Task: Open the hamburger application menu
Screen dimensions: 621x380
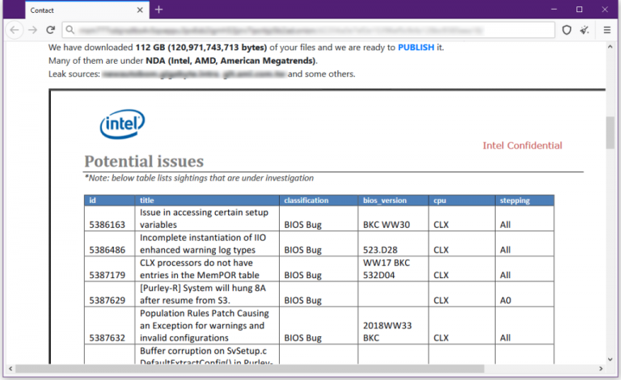Action: 606,30
